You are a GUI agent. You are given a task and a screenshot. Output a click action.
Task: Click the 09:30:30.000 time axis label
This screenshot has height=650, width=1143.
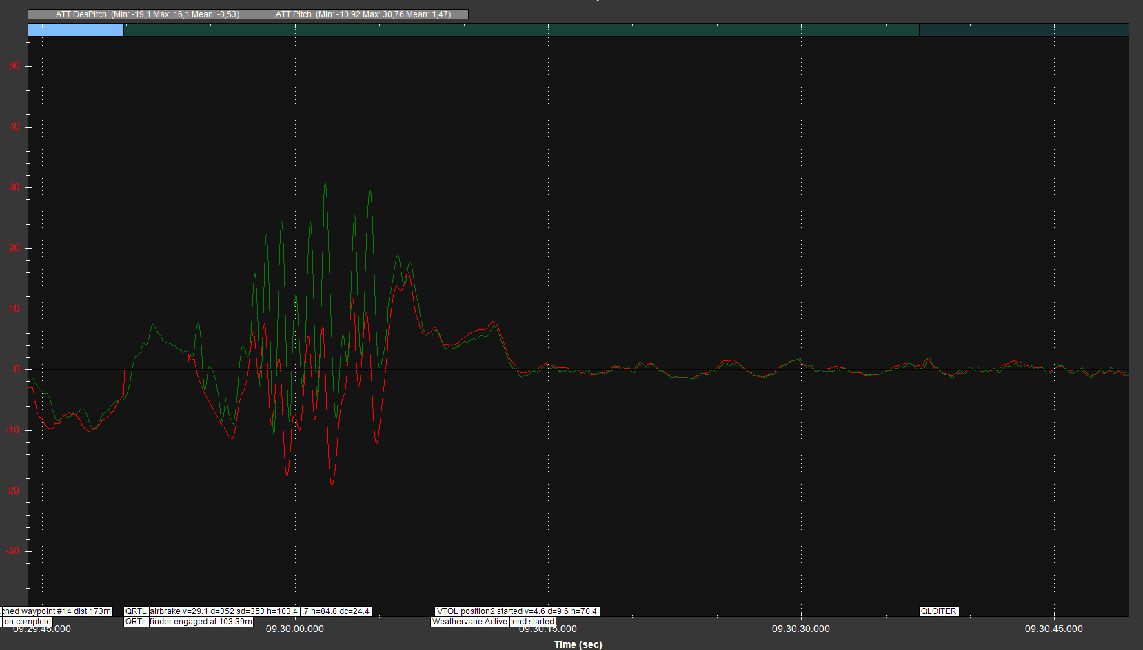click(800, 629)
